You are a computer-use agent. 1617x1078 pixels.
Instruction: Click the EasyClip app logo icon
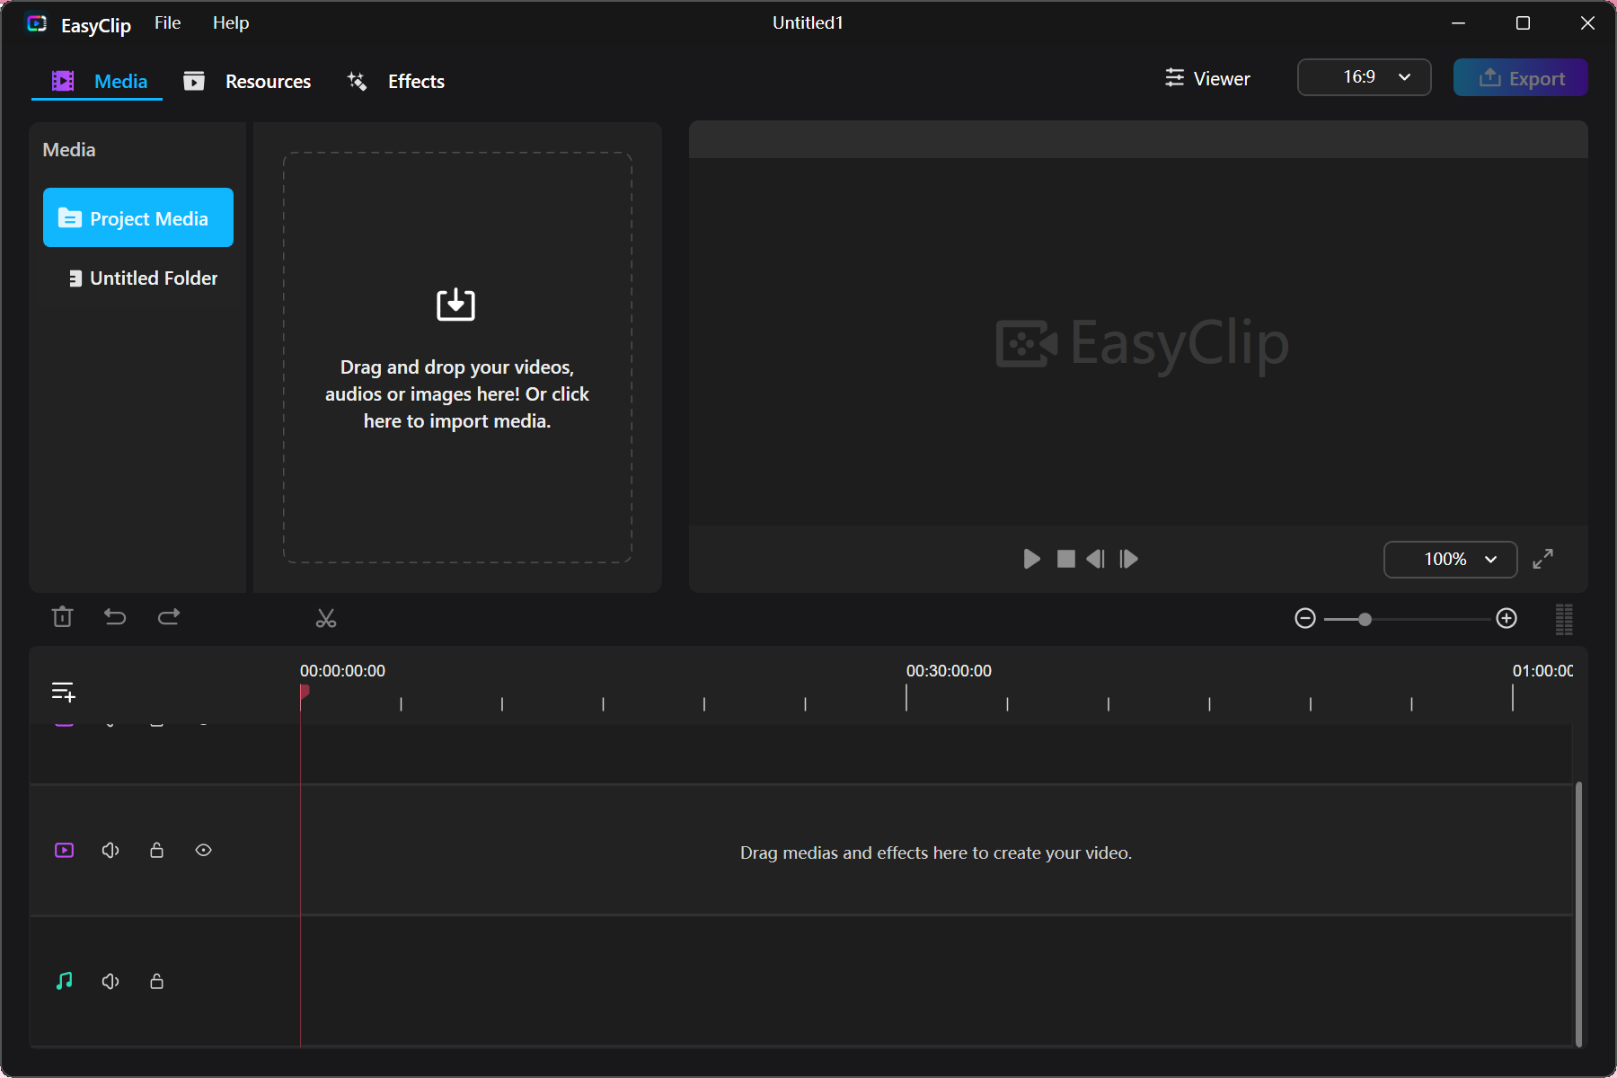[37, 23]
